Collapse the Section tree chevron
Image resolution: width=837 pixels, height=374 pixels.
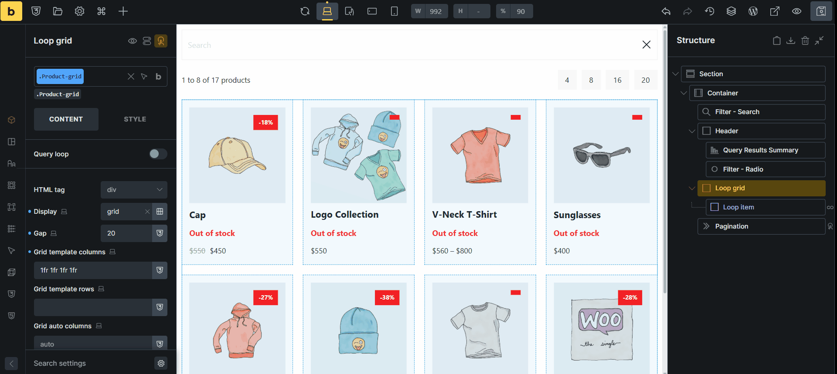pos(675,74)
